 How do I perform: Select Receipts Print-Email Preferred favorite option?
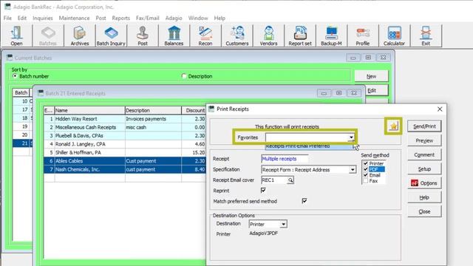pos(309,146)
